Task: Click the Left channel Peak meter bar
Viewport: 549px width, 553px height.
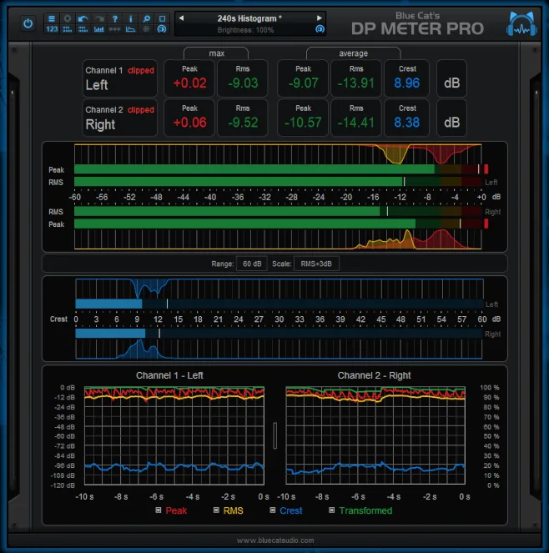Action: (278, 169)
